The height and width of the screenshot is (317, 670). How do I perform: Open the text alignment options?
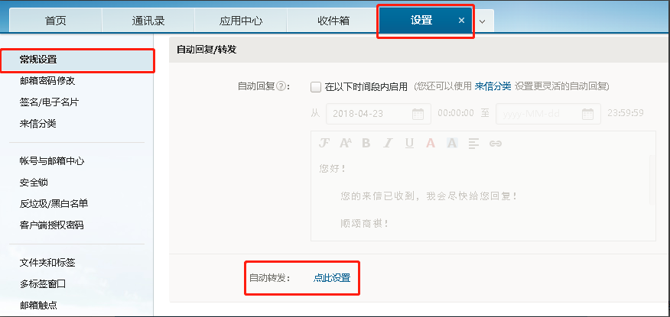click(x=473, y=143)
